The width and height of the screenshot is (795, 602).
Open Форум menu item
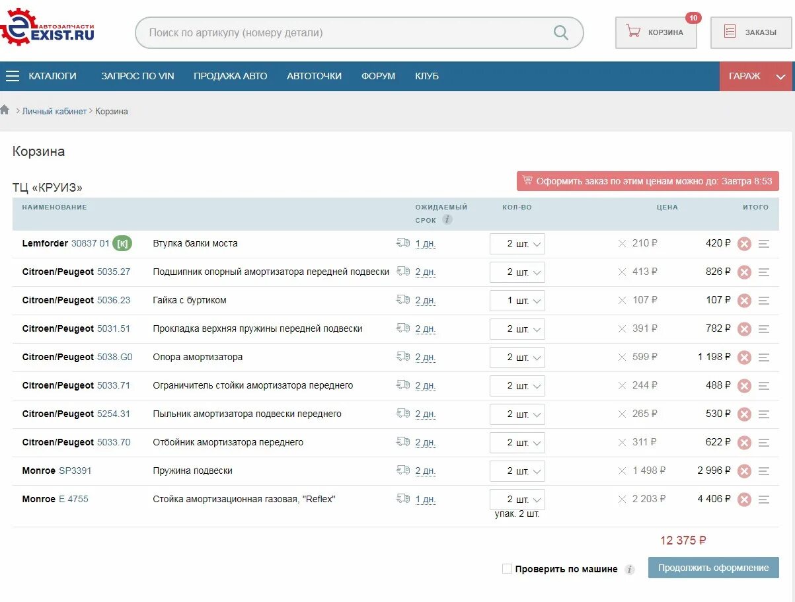(x=378, y=76)
